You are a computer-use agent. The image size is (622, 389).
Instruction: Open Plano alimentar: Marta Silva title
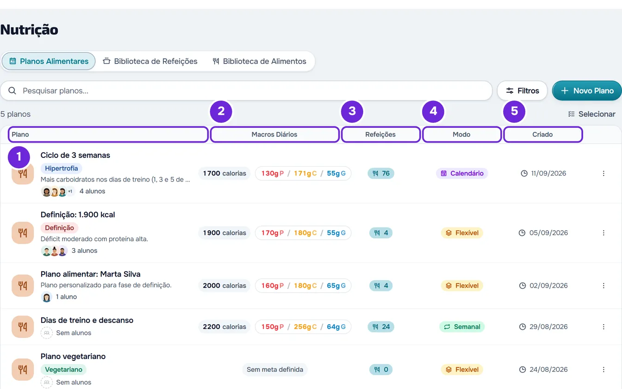click(x=91, y=274)
